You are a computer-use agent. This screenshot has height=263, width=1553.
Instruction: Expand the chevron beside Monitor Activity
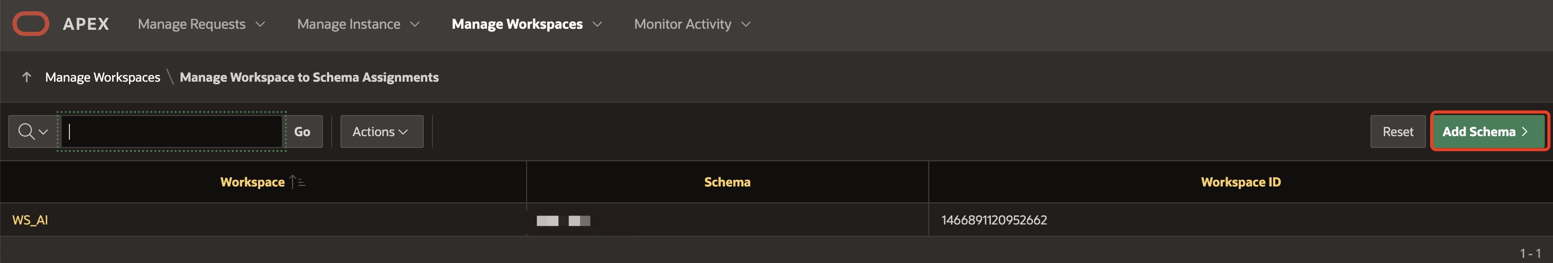[746, 24]
